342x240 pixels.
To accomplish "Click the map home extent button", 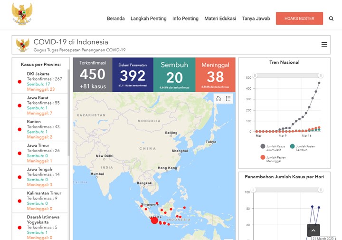I will [218, 99].
